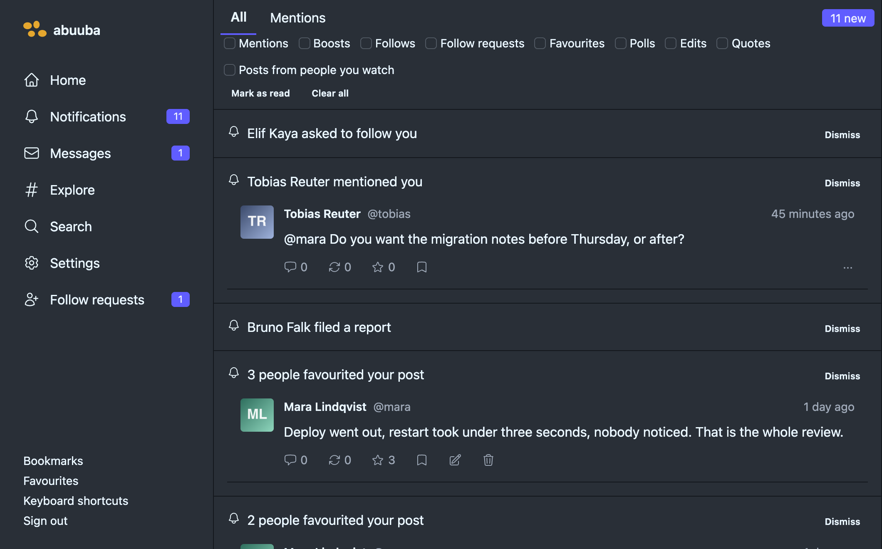The height and width of the screenshot is (549, 882).
Task: Reply to Tobias Reuter's post
Action: point(290,267)
